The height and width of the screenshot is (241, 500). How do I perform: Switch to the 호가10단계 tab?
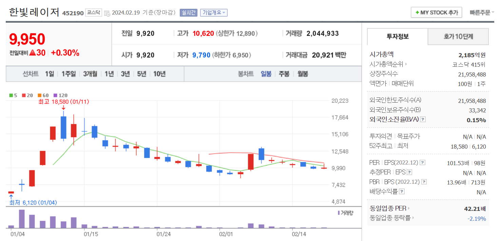coord(458,37)
